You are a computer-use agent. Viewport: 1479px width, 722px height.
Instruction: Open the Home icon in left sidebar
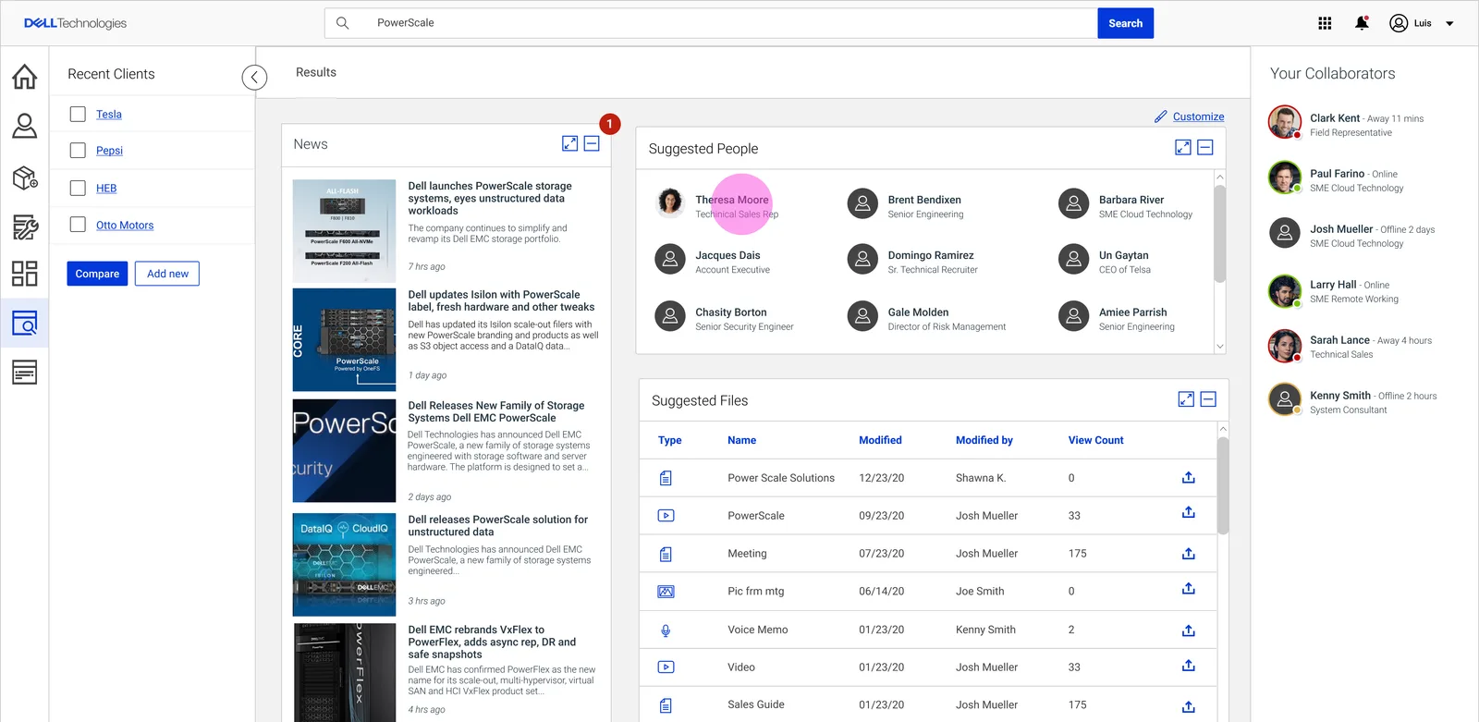[25, 77]
